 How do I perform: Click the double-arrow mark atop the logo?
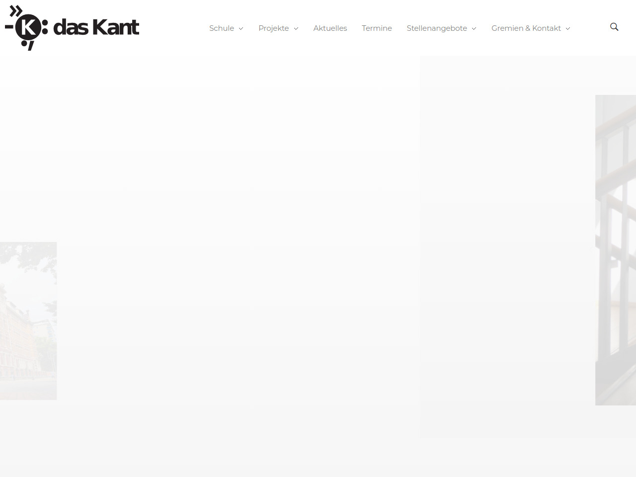click(x=16, y=11)
